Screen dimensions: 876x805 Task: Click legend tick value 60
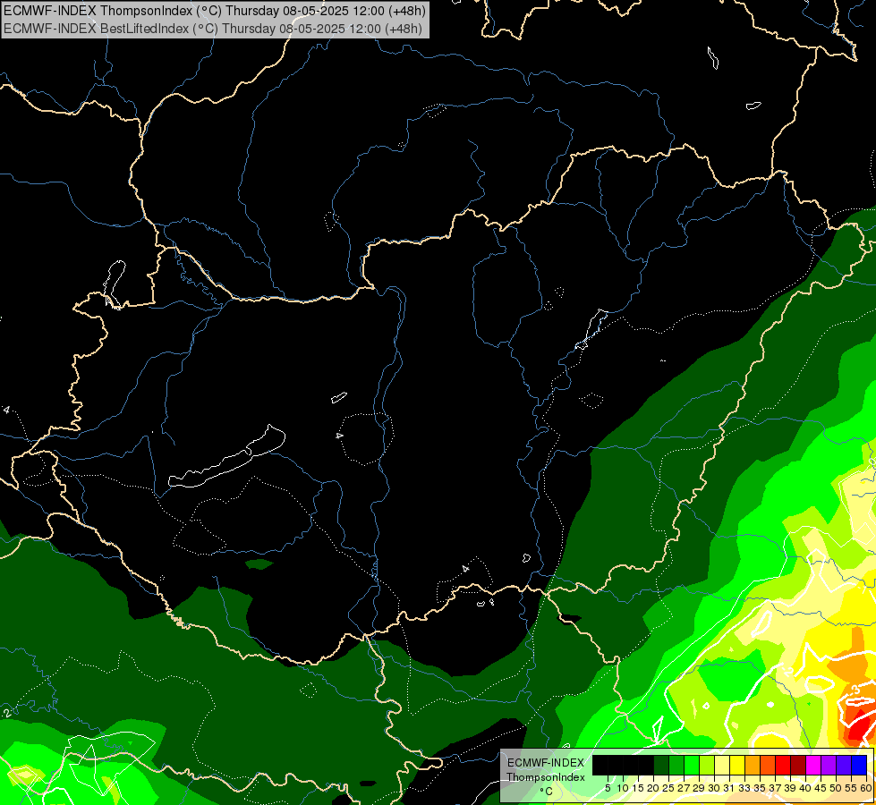[x=866, y=788]
